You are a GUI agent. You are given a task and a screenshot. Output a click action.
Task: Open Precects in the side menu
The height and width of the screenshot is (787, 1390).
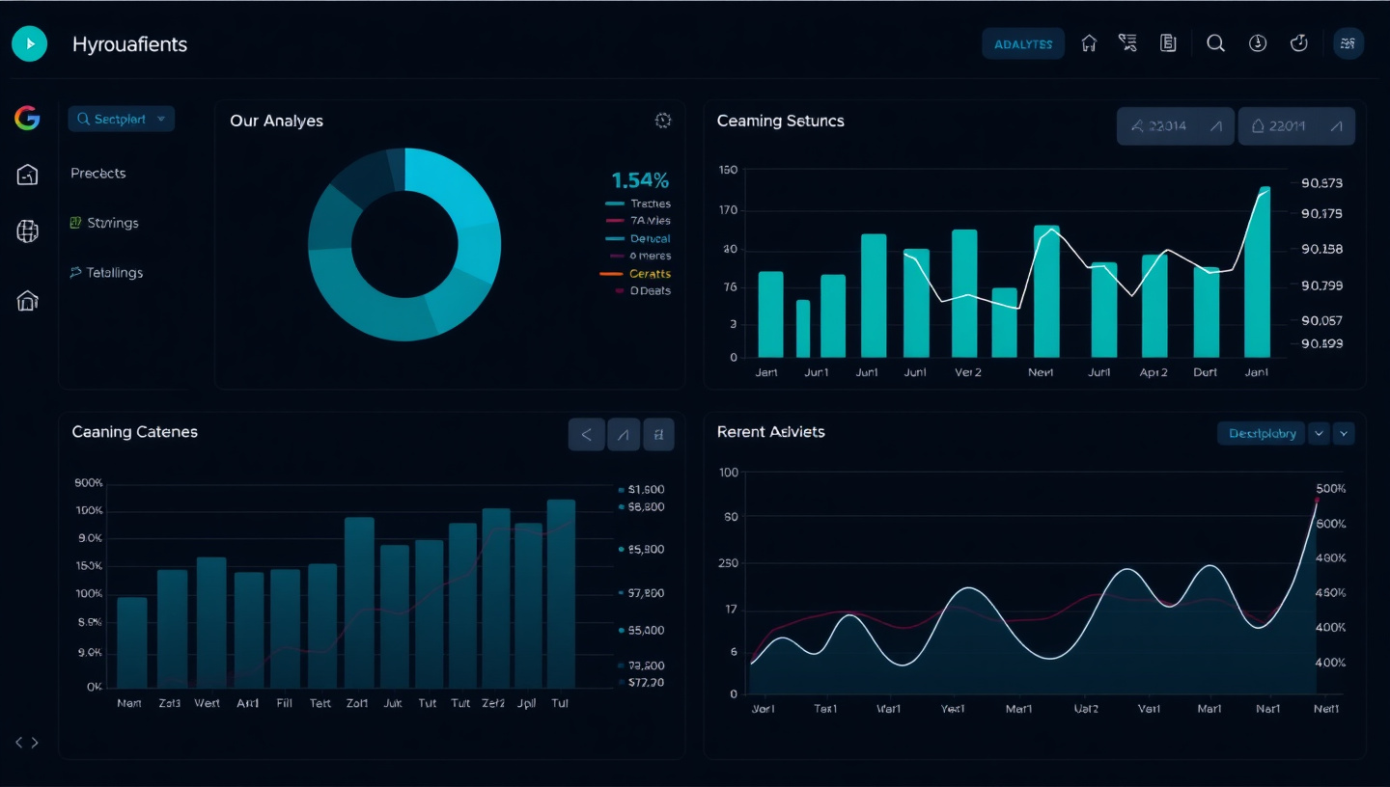tap(98, 174)
